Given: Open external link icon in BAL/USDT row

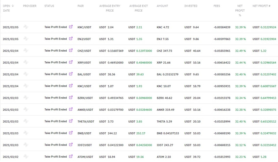Looking at the screenshot, I should click(x=71, y=74).
